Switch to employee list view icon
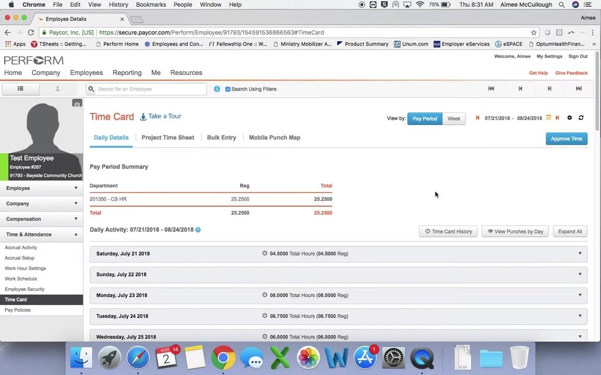601x375 pixels. tap(21, 89)
